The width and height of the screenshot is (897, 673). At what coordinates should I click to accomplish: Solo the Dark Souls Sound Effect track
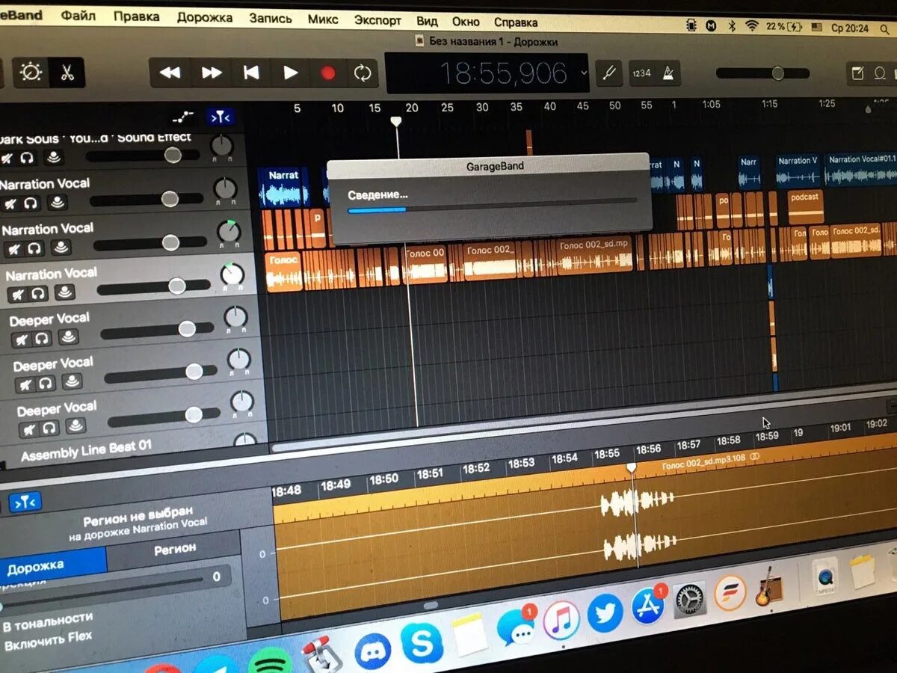(28, 158)
